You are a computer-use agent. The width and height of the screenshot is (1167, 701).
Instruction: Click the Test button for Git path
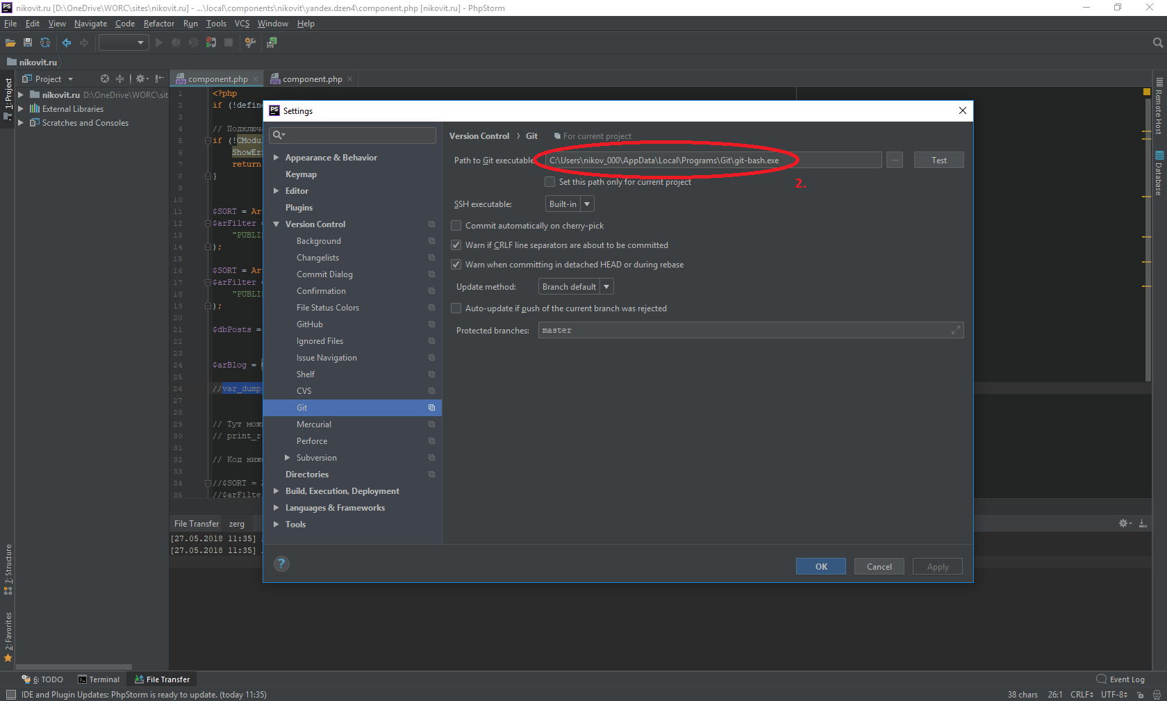pyautogui.click(x=939, y=160)
